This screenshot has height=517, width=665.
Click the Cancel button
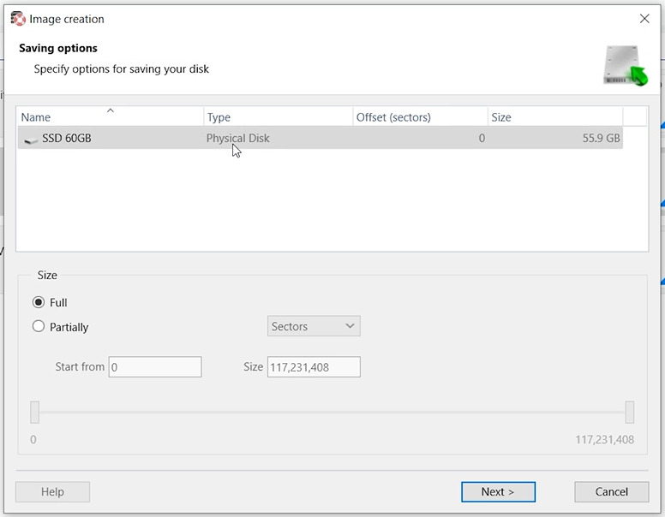coord(611,491)
